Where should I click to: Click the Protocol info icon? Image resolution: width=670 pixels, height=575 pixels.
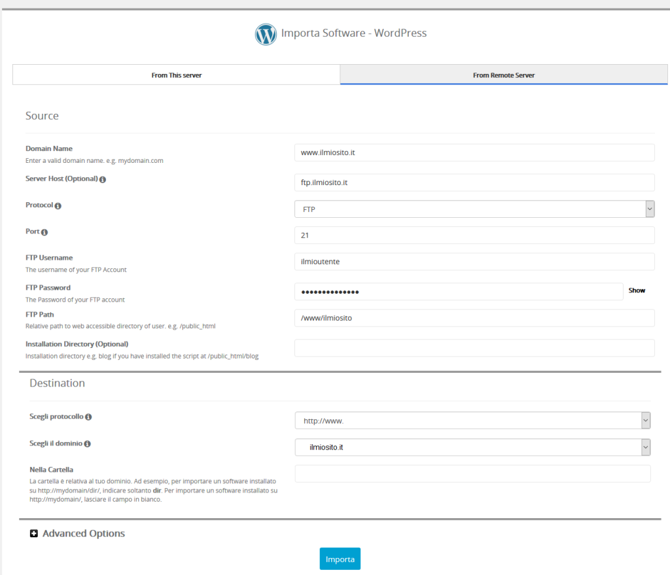(58, 206)
